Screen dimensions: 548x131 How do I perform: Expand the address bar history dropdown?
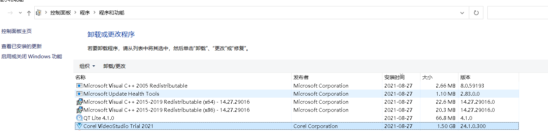(x=462, y=13)
